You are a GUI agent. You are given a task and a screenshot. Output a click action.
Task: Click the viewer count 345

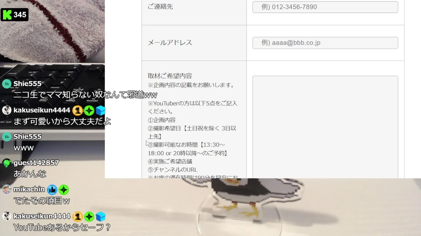click(x=20, y=15)
